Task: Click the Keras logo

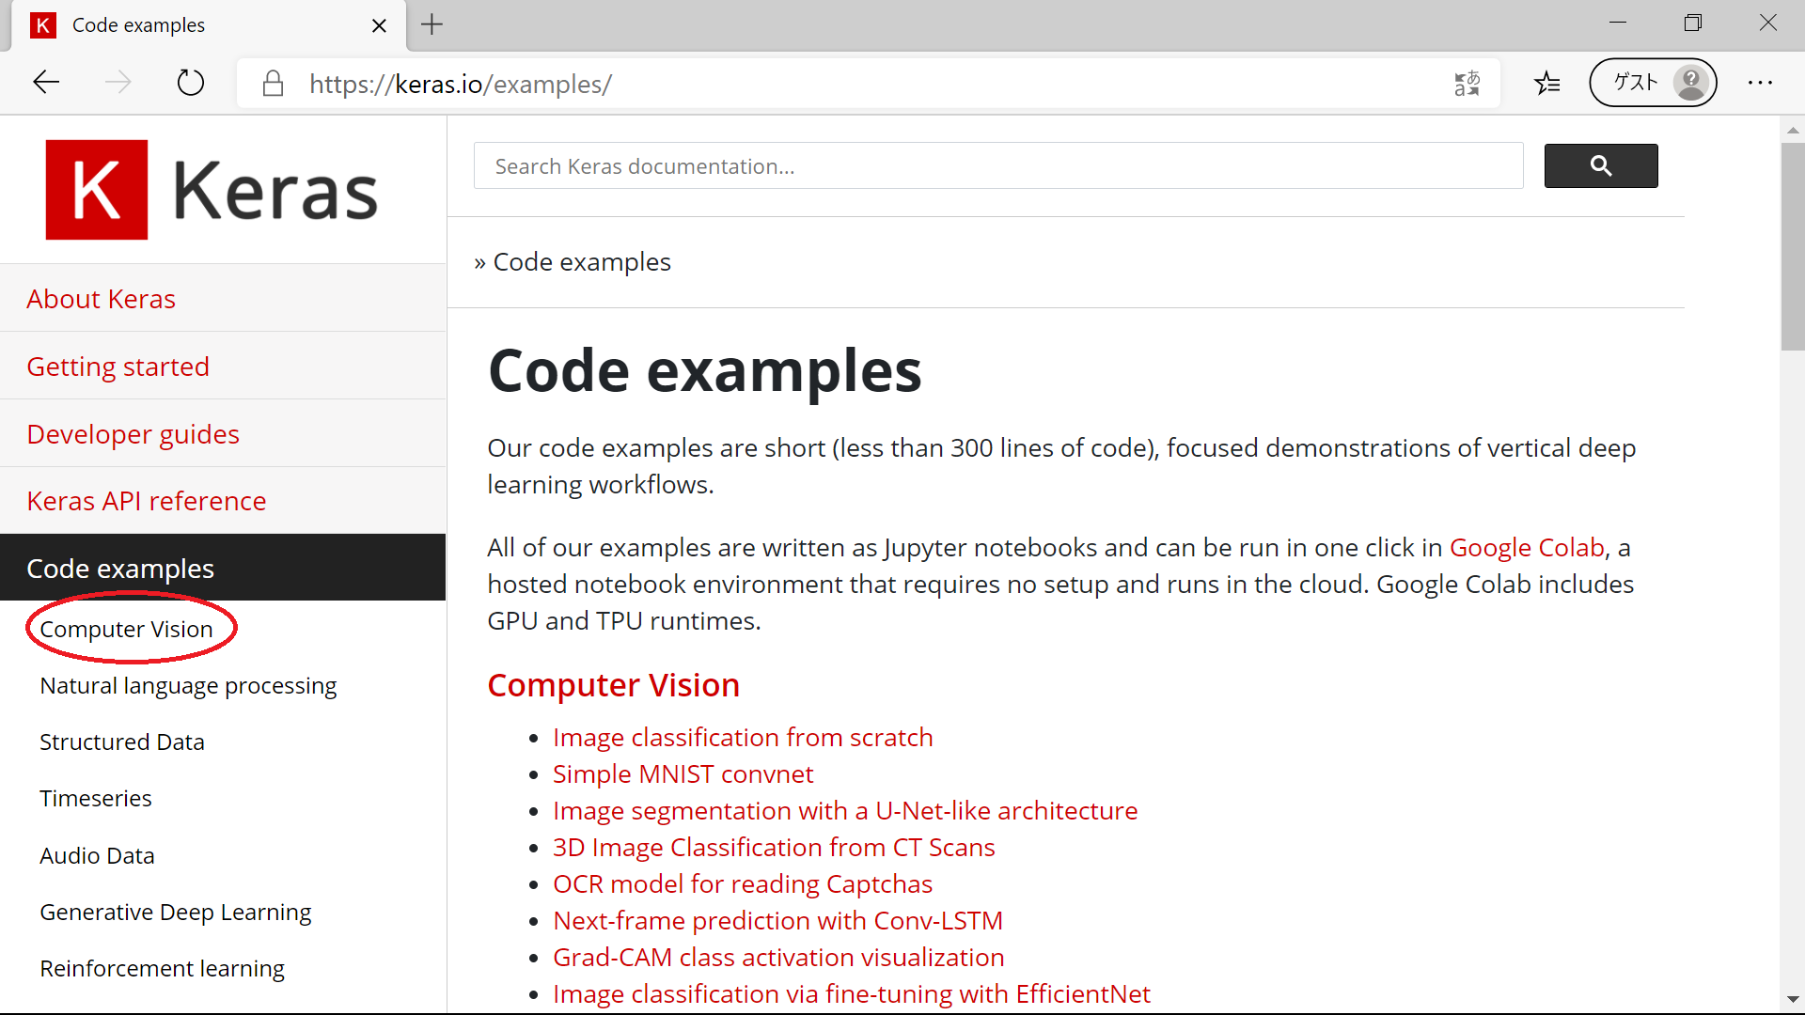Action: click(212, 190)
